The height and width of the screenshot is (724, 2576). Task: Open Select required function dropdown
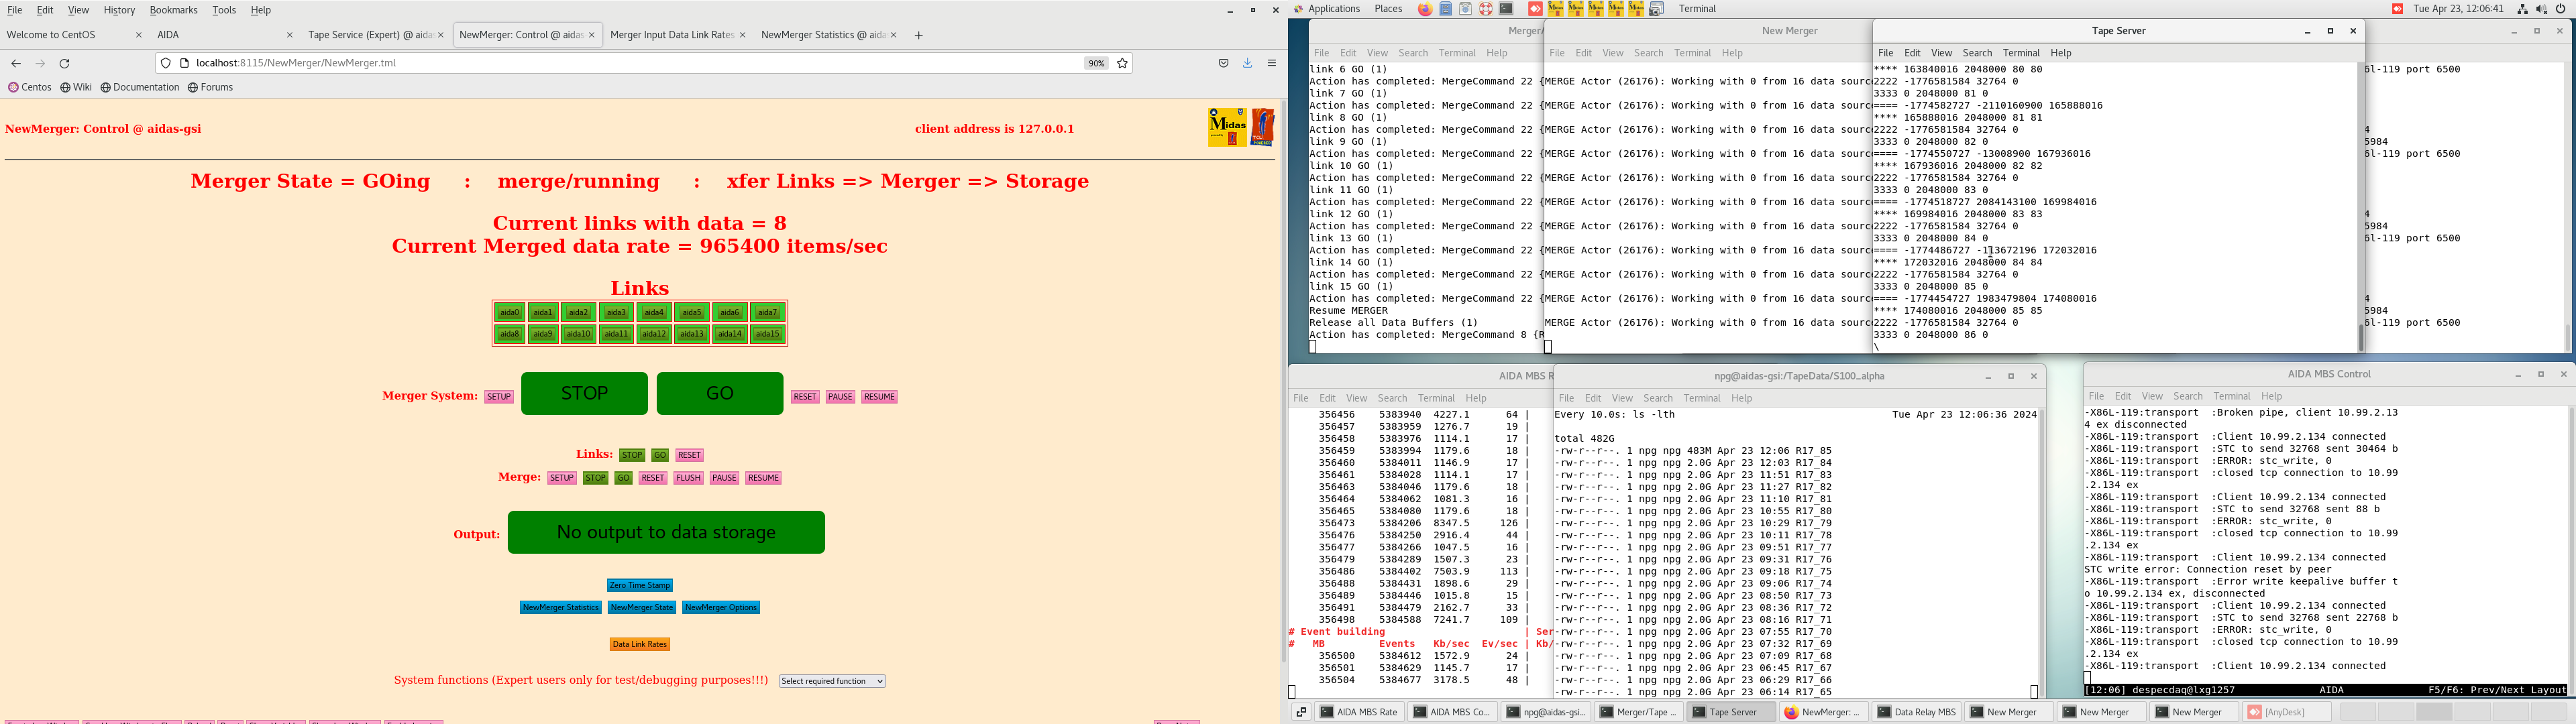tap(832, 681)
